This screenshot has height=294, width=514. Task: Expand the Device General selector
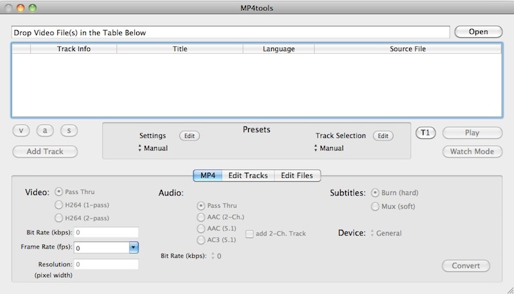(x=386, y=233)
